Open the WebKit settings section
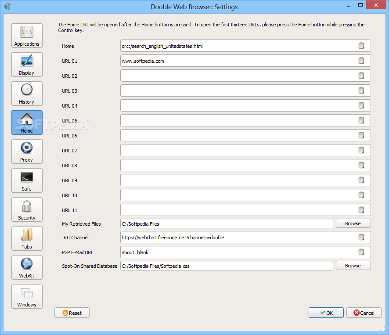 (x=27, y=267)
